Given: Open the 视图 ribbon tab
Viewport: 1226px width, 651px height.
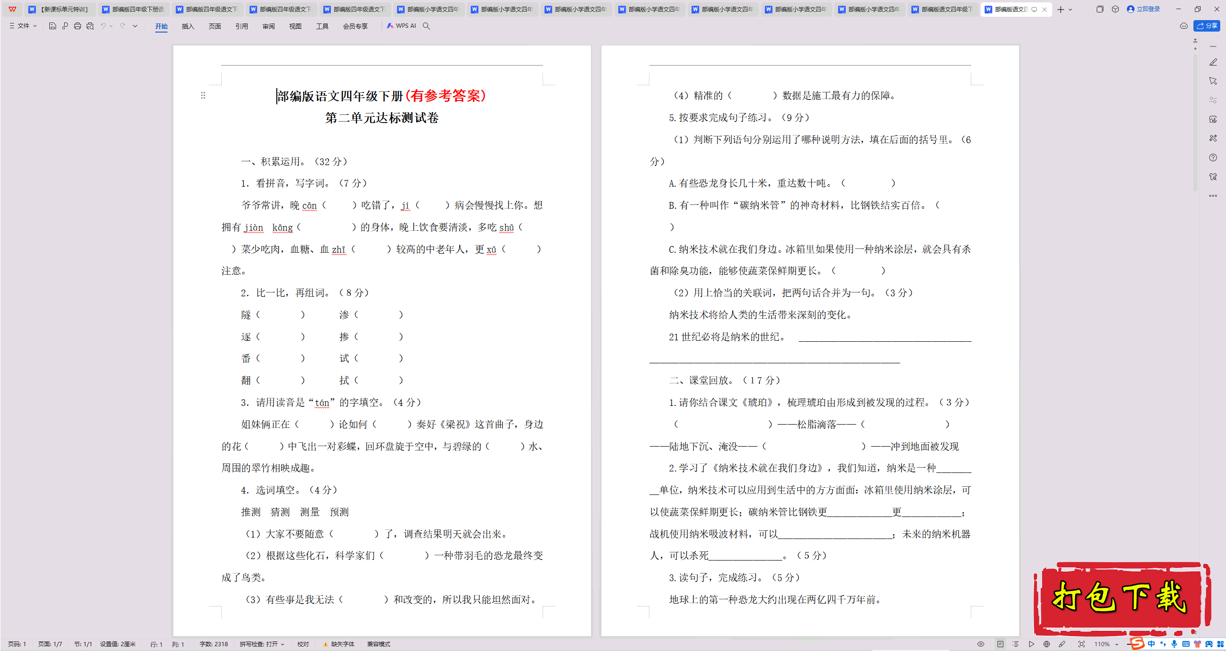Looking at the screenshot, I should [295, 26].
